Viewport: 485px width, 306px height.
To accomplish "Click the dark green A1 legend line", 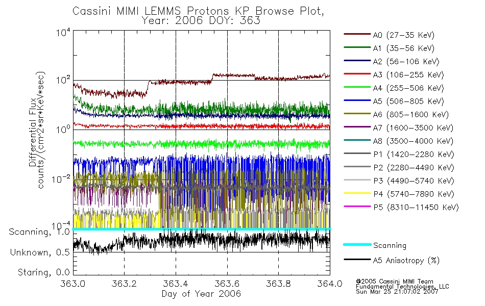I will (357, 47).
